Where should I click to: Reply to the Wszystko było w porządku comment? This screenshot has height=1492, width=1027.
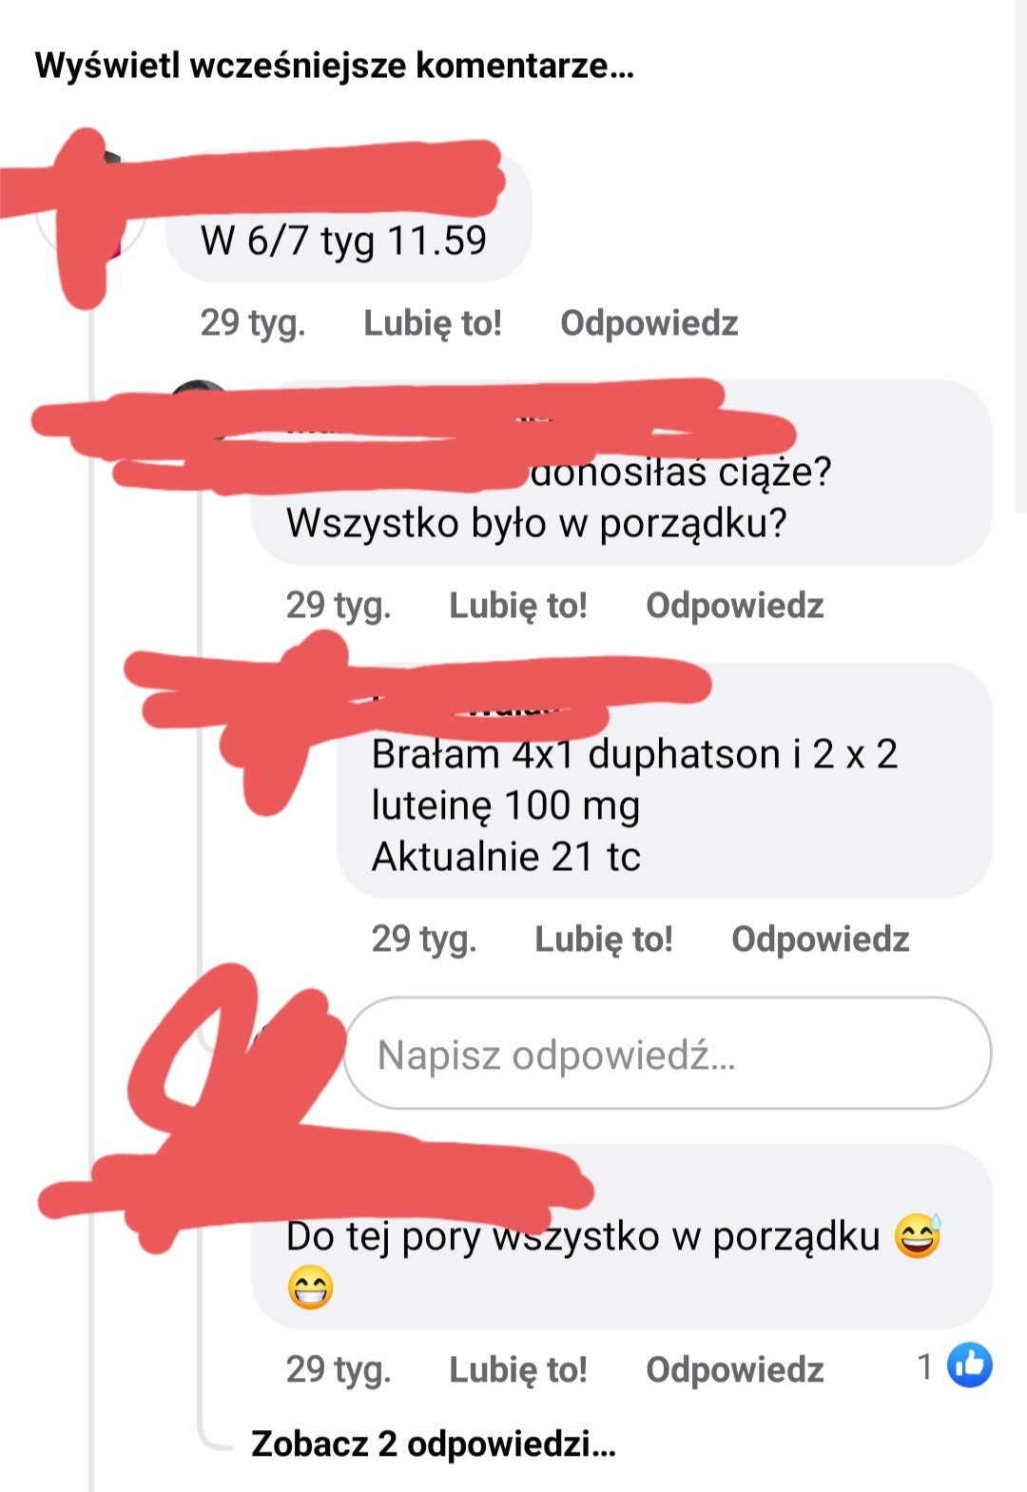coord(734,606)
